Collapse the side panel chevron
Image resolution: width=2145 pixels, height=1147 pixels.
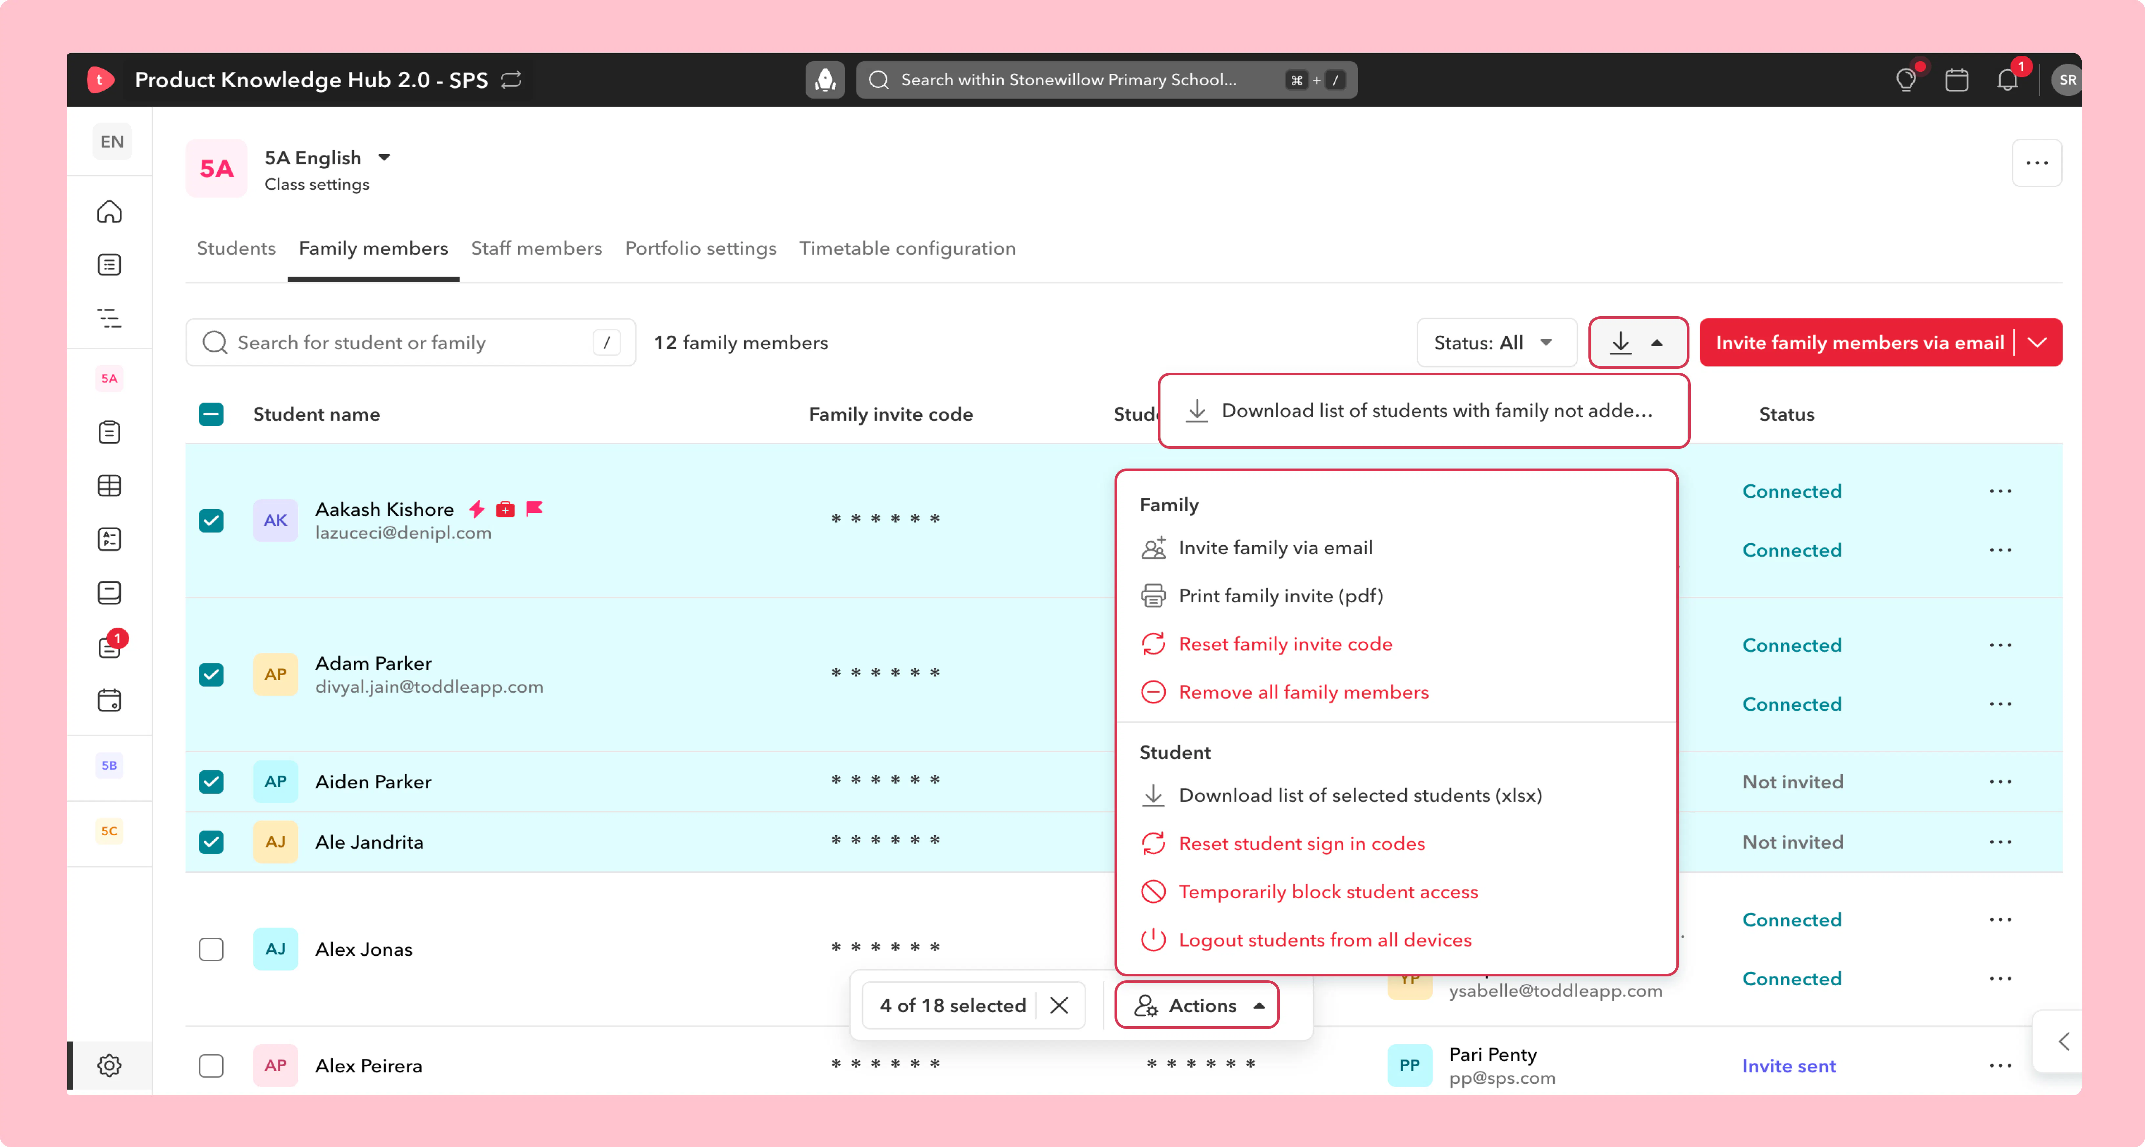[2063, 1041]
